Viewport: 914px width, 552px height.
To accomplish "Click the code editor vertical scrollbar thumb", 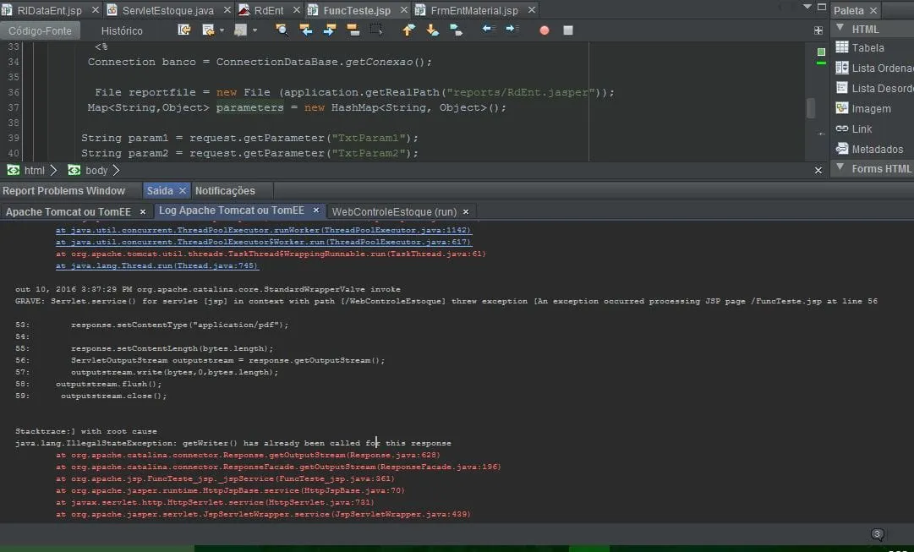I will (811, 107).
